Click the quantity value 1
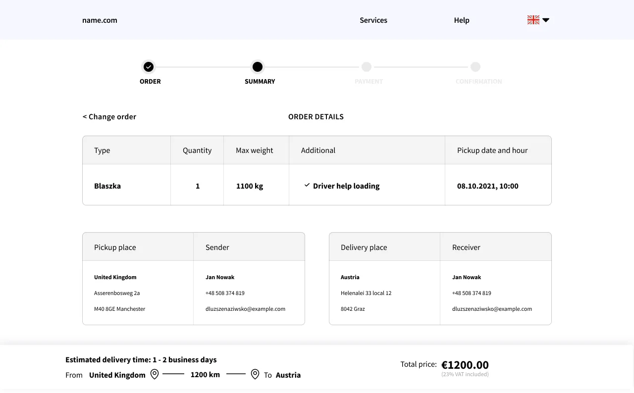 pyautogui.click(x=198, y=186)
